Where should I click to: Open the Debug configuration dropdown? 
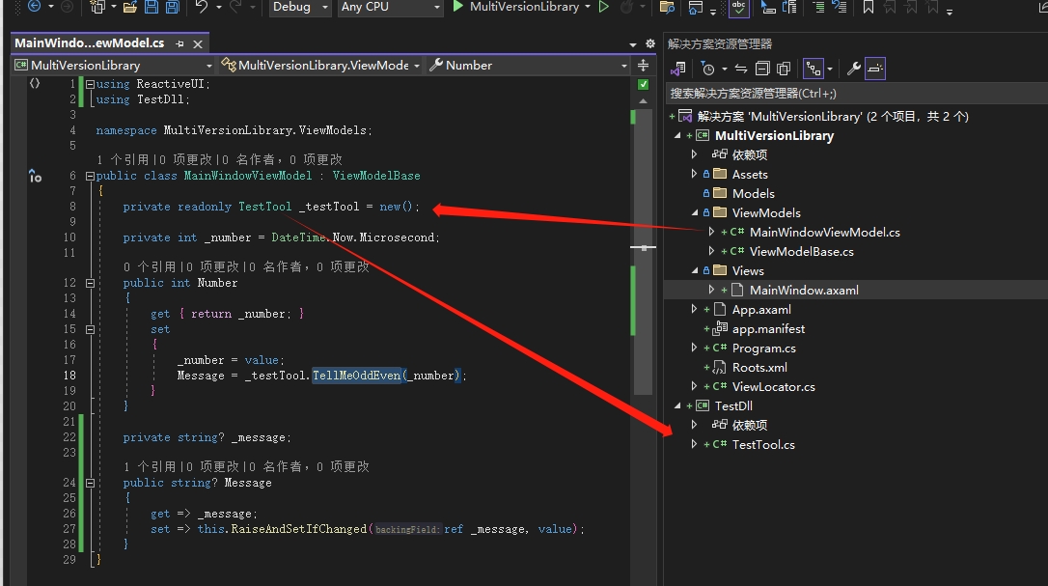[x=300, y=7]
